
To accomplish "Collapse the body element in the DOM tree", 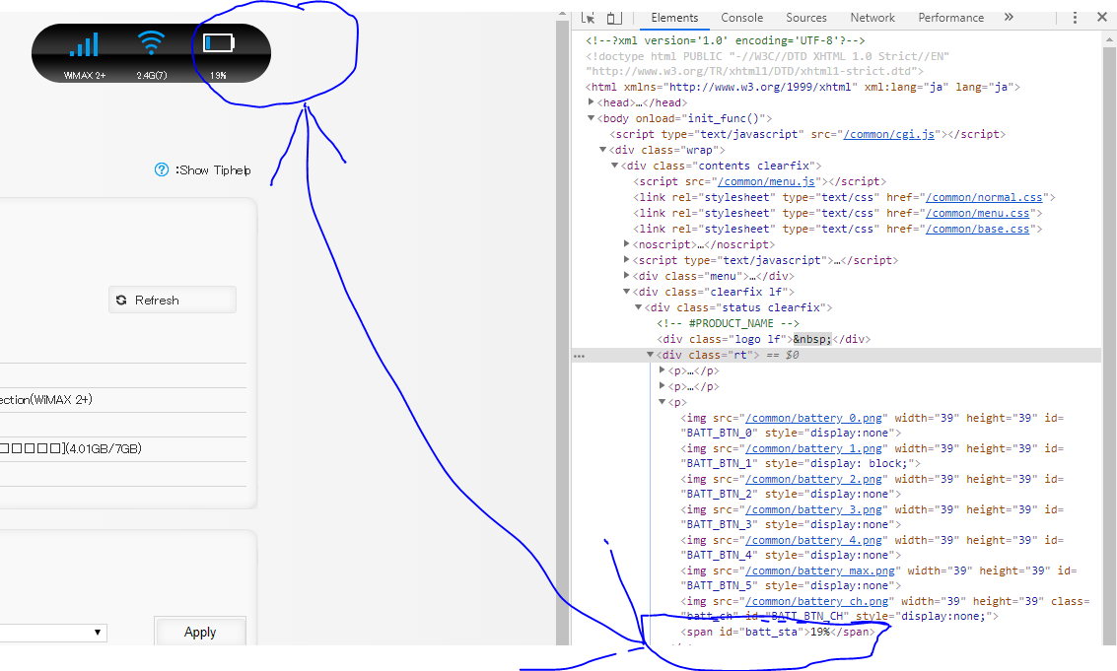I will 590,117.
